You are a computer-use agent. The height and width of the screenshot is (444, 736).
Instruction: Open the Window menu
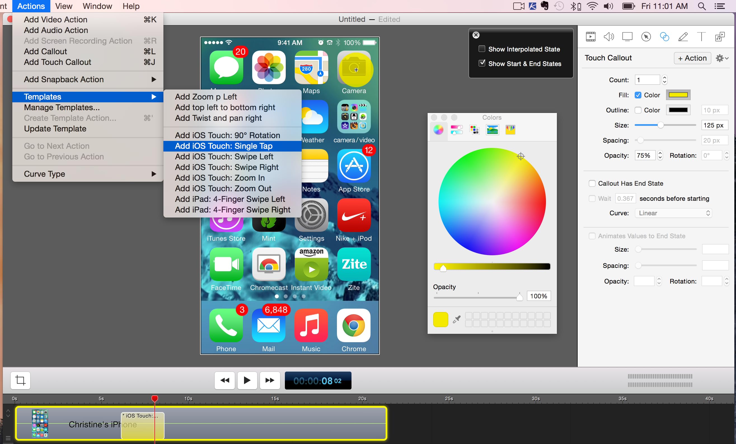click(x=97, y=6)
